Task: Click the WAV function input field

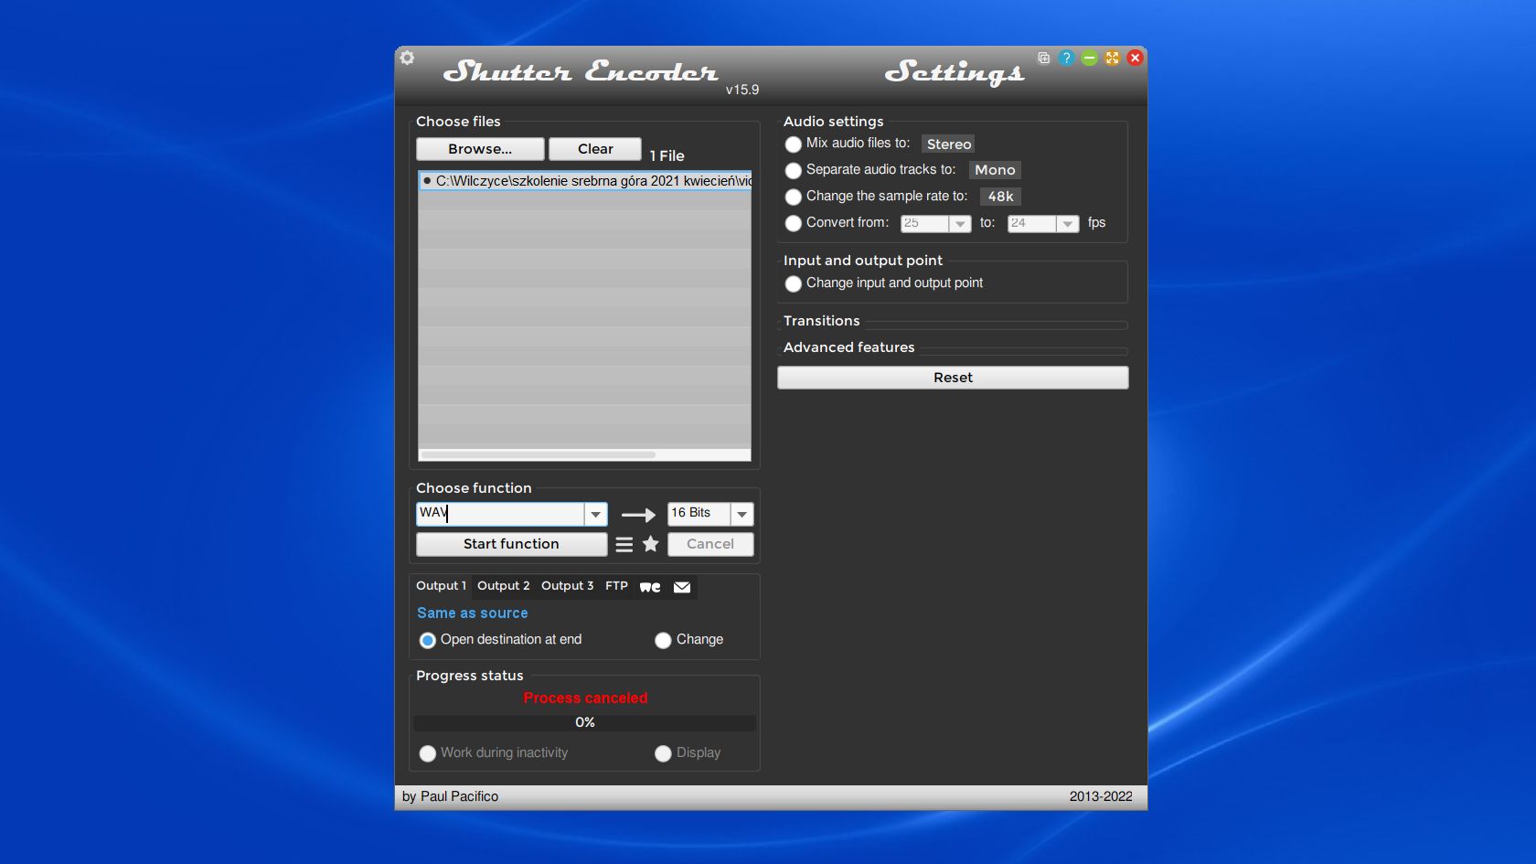Action: point(500,514)
